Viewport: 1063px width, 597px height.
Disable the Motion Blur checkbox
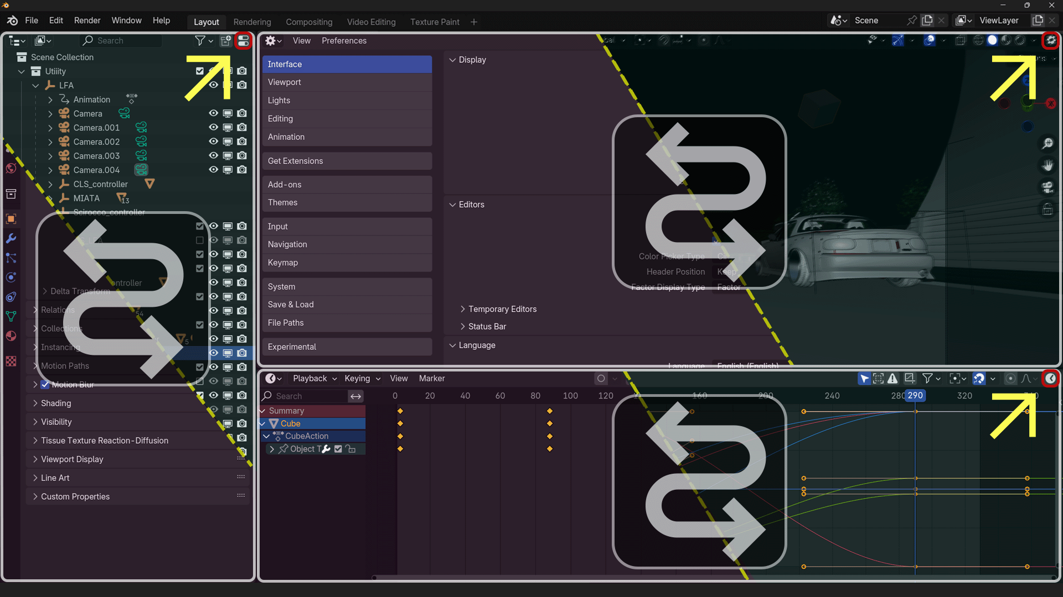45,384
